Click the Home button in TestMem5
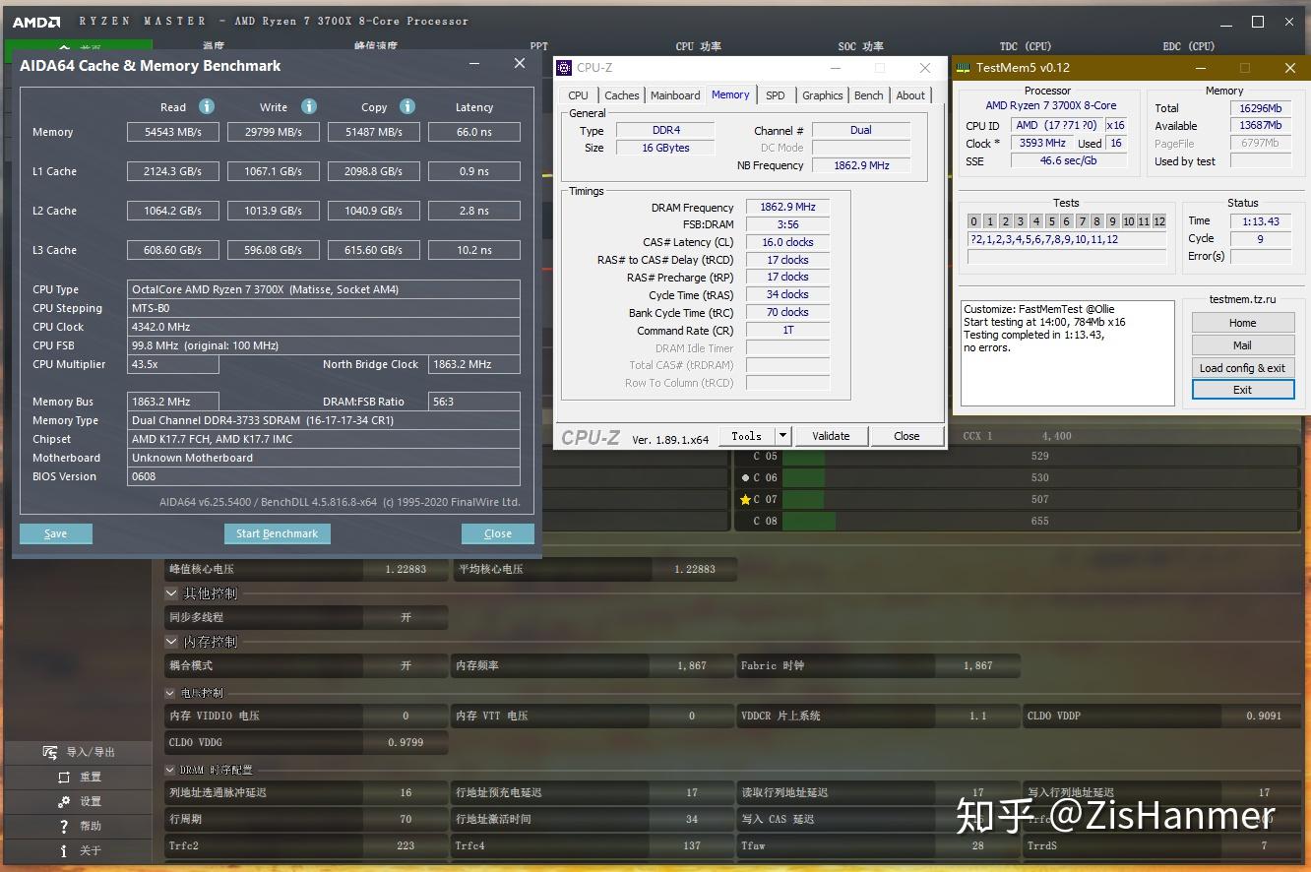Viewport: 1311px width, 872px height. [1242, 323]
